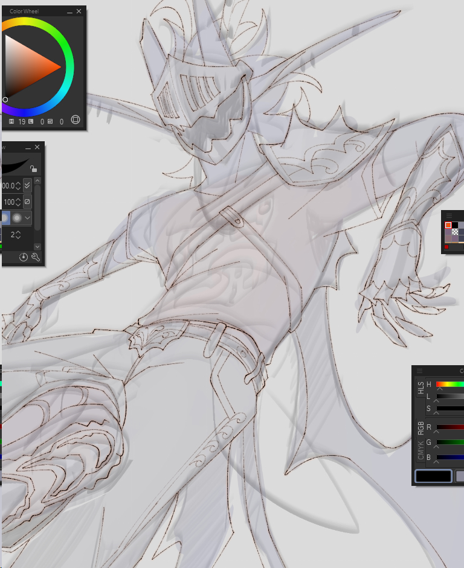The image size is (464, 568).
Task: Expand the anti-aliasing options dropdown
Action: pyautogui.click(x=28, y=218)
